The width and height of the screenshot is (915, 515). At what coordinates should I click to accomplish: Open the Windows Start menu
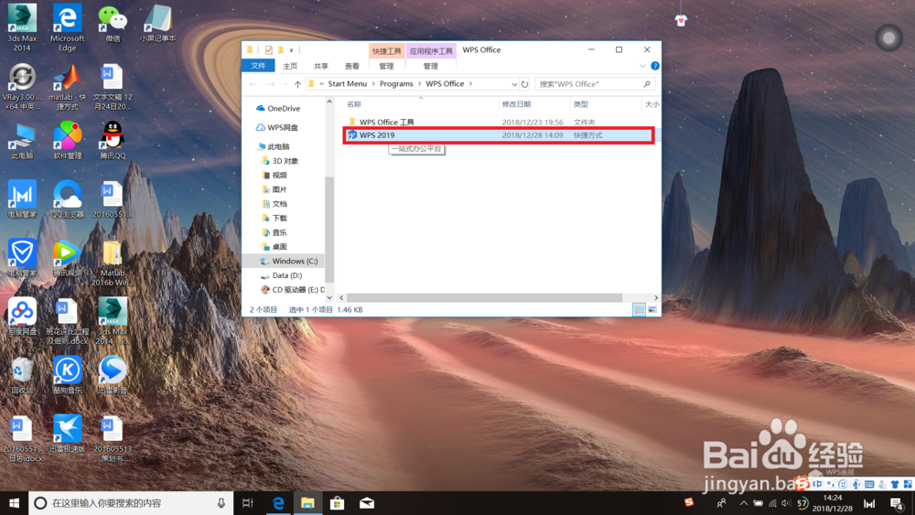pos(14,503)
